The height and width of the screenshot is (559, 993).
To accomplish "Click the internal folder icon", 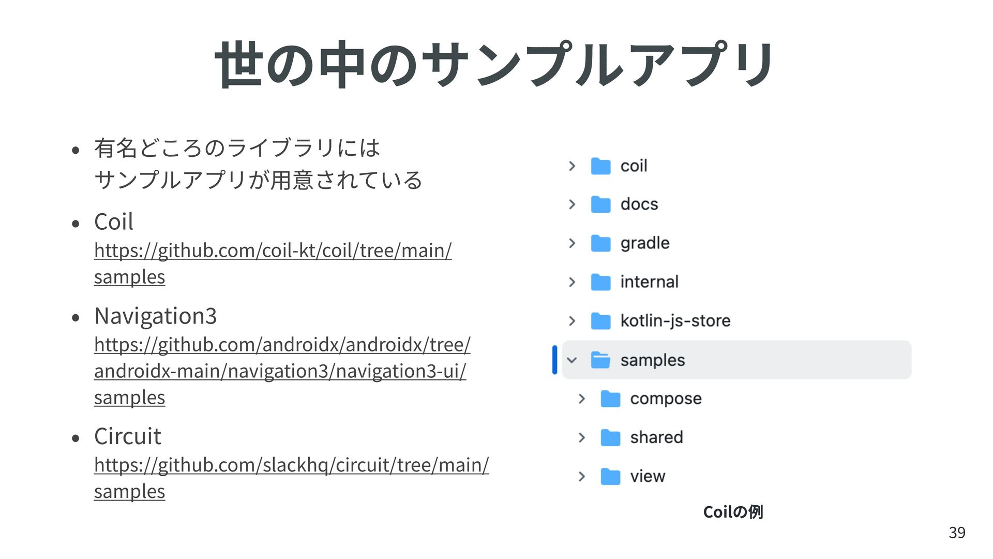I will [x=600, y=282].
